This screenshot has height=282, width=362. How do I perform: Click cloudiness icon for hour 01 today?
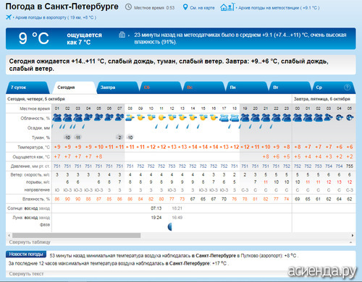click(x=57, y=118)
